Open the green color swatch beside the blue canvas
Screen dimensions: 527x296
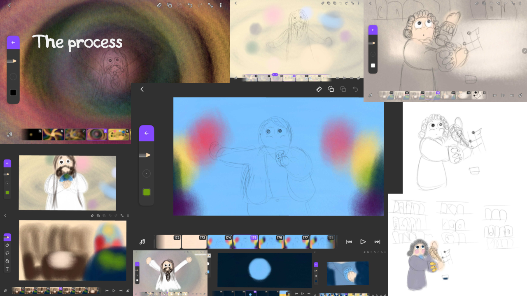[x=146, y=192]
